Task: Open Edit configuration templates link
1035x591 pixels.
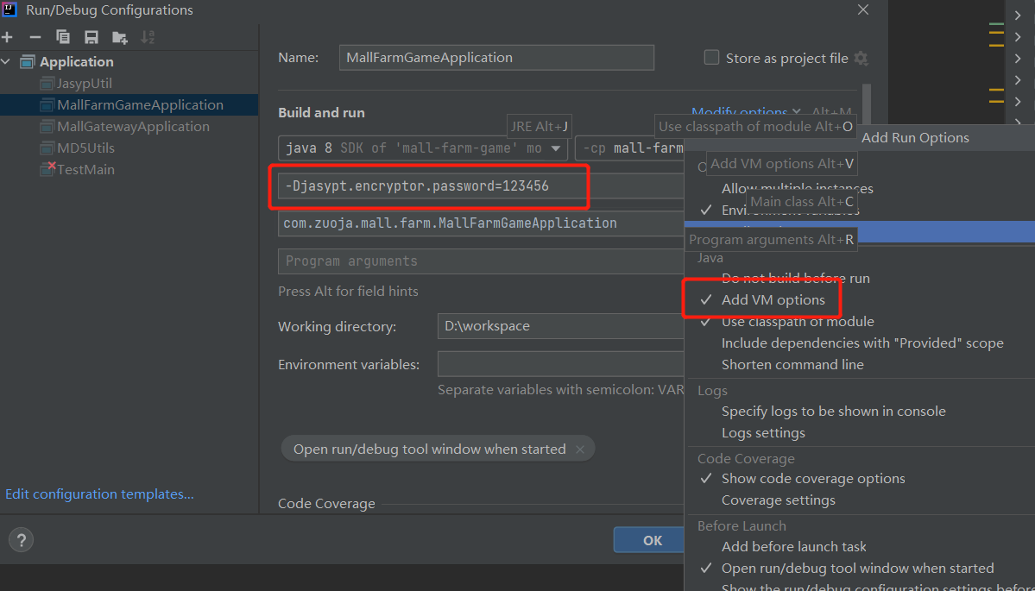Action: 99,494
